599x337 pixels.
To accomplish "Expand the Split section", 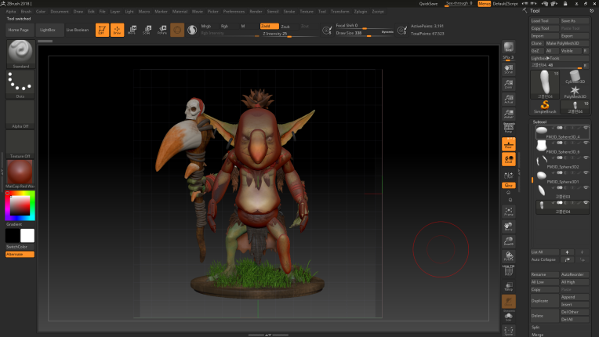I will point(535,327).
